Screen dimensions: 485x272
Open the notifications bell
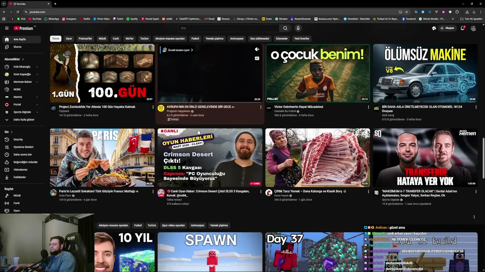tap(463, 28)
